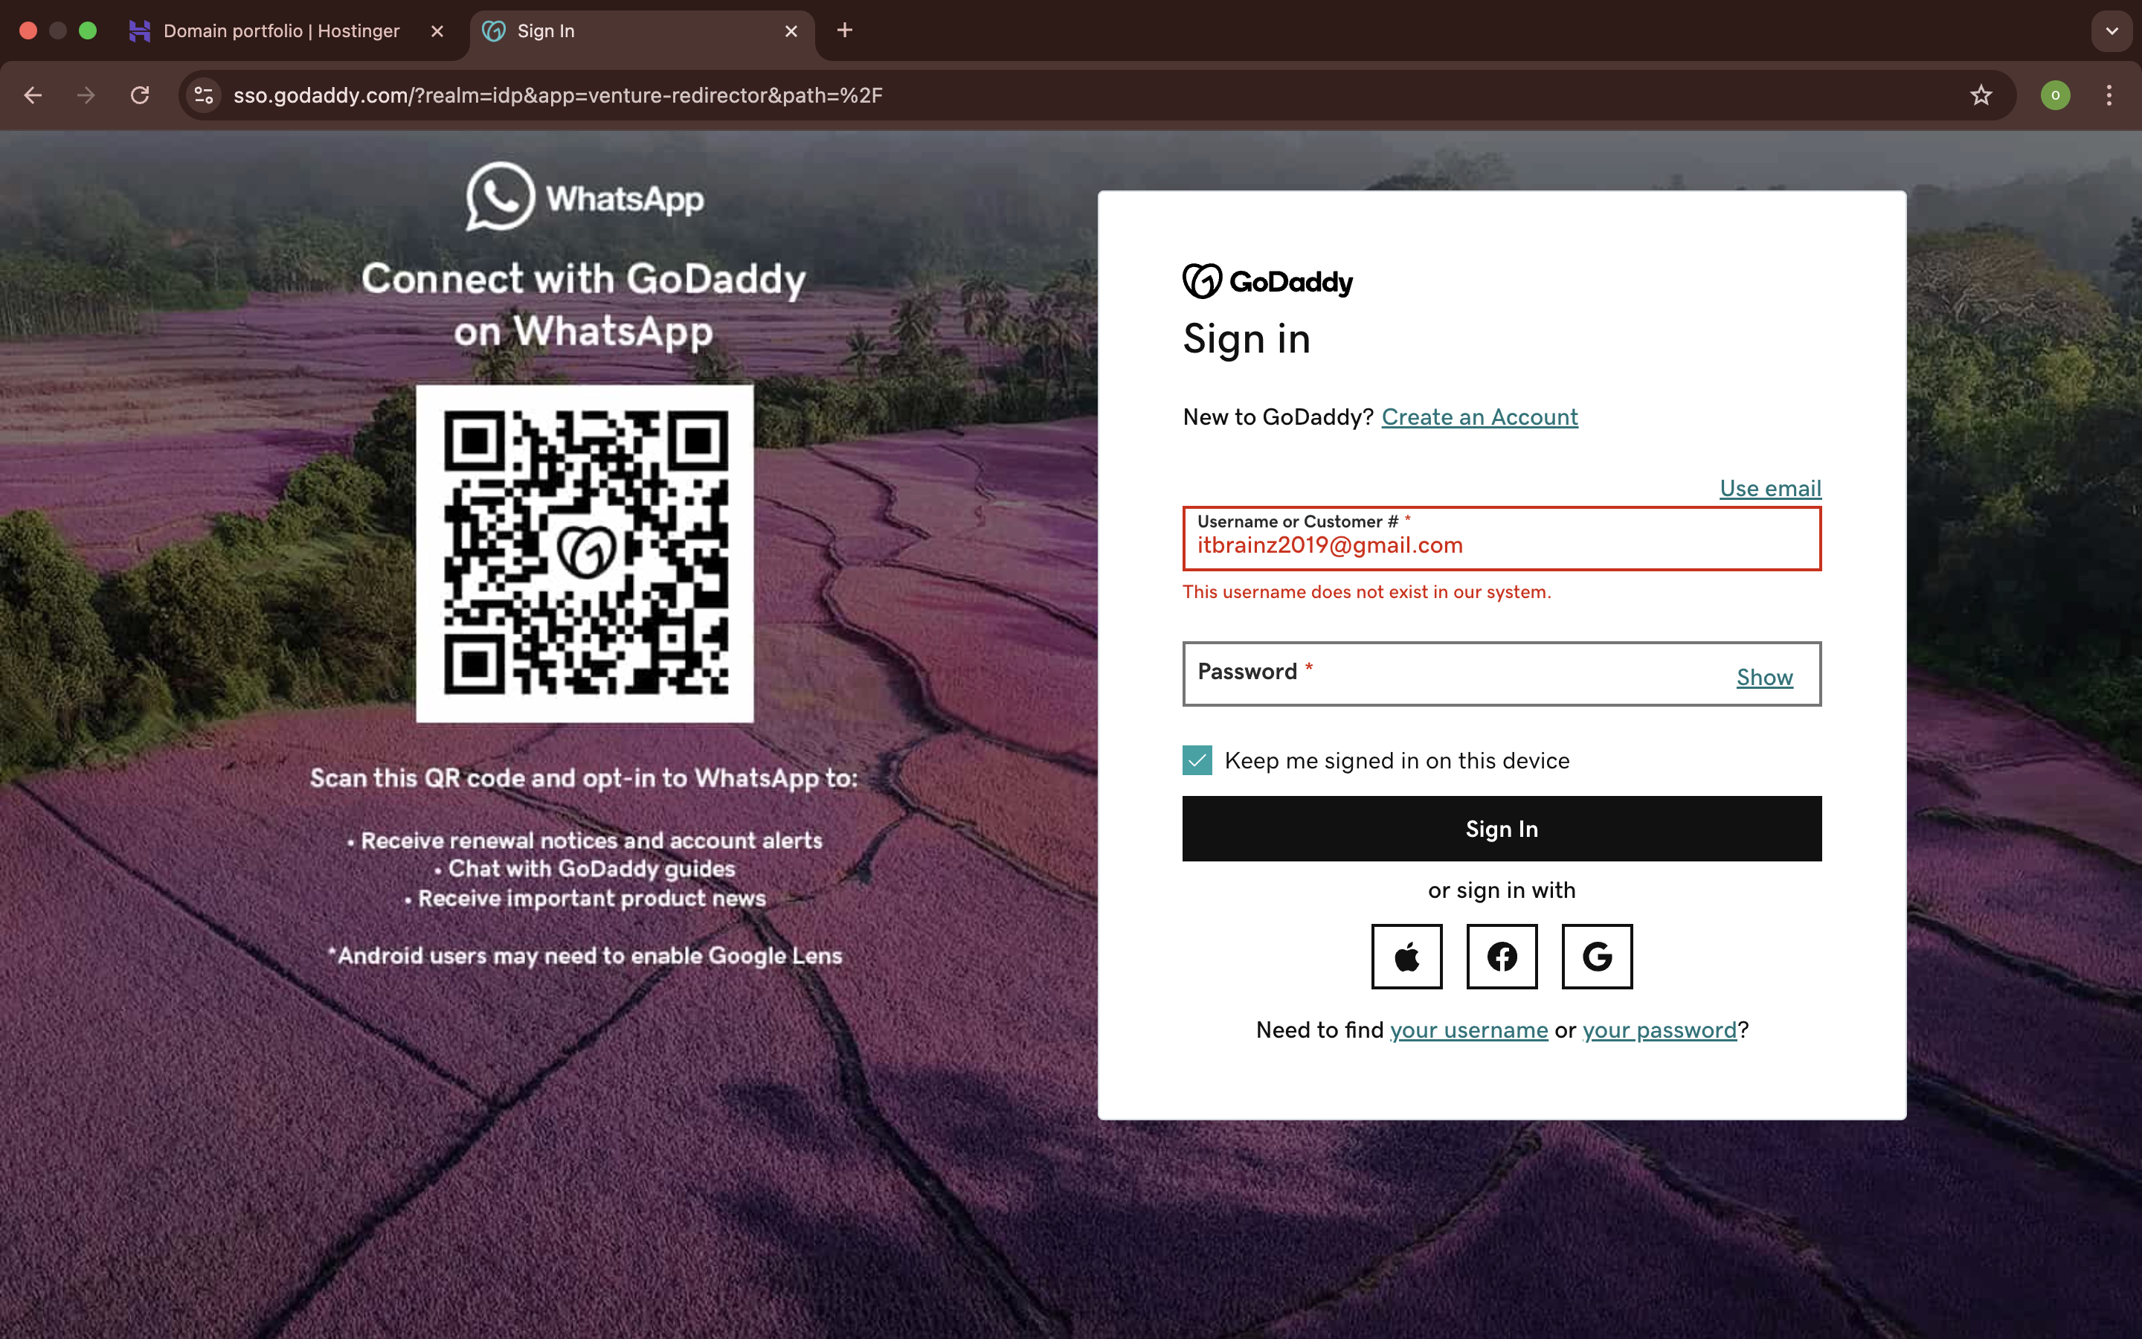Bookmark this page with star icon
The height and width of the screenshot is (1339, 2142).
coord(1981,94)
